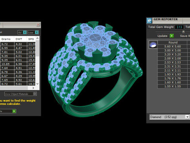Click the Save Report button
This screenshot has height=143, width=190.
(x=185, y=36)
